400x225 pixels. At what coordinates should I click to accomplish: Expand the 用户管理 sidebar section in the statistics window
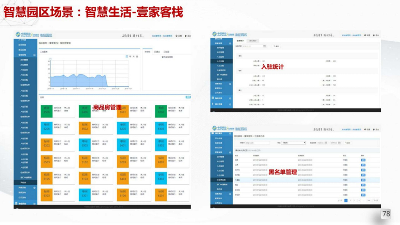(230, 104)
